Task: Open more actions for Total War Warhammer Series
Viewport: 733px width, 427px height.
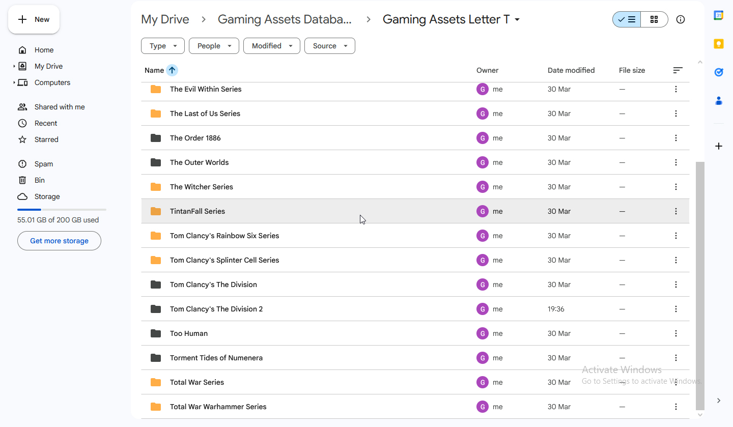Action: [x=676, y=407]
